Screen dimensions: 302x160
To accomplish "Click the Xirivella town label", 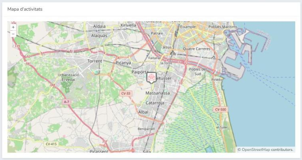I will click(x=128, y=25).
